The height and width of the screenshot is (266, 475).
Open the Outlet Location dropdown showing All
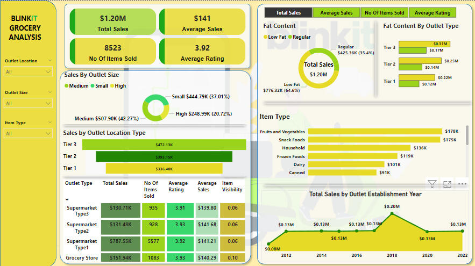click(28, 71)
